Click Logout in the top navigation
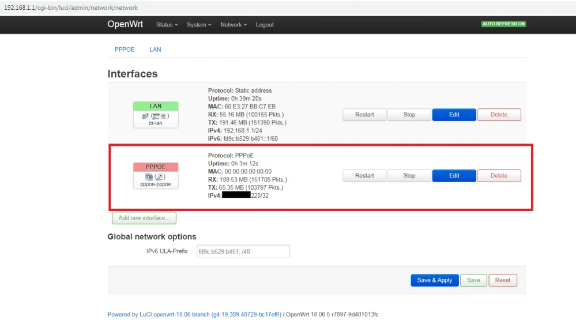 (265, 25)
